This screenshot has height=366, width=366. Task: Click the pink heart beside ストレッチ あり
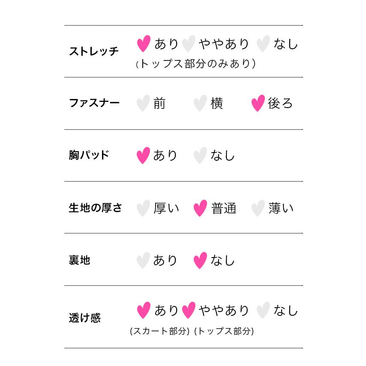[x=143, y=44]
